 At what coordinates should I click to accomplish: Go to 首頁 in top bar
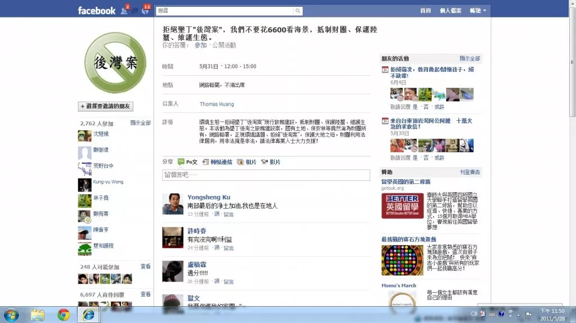click(x=425, y=11)
